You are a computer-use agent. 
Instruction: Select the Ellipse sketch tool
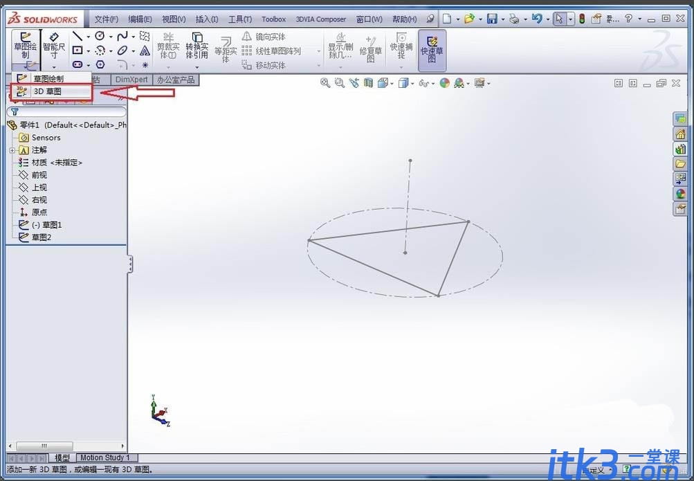coord(122,51)
